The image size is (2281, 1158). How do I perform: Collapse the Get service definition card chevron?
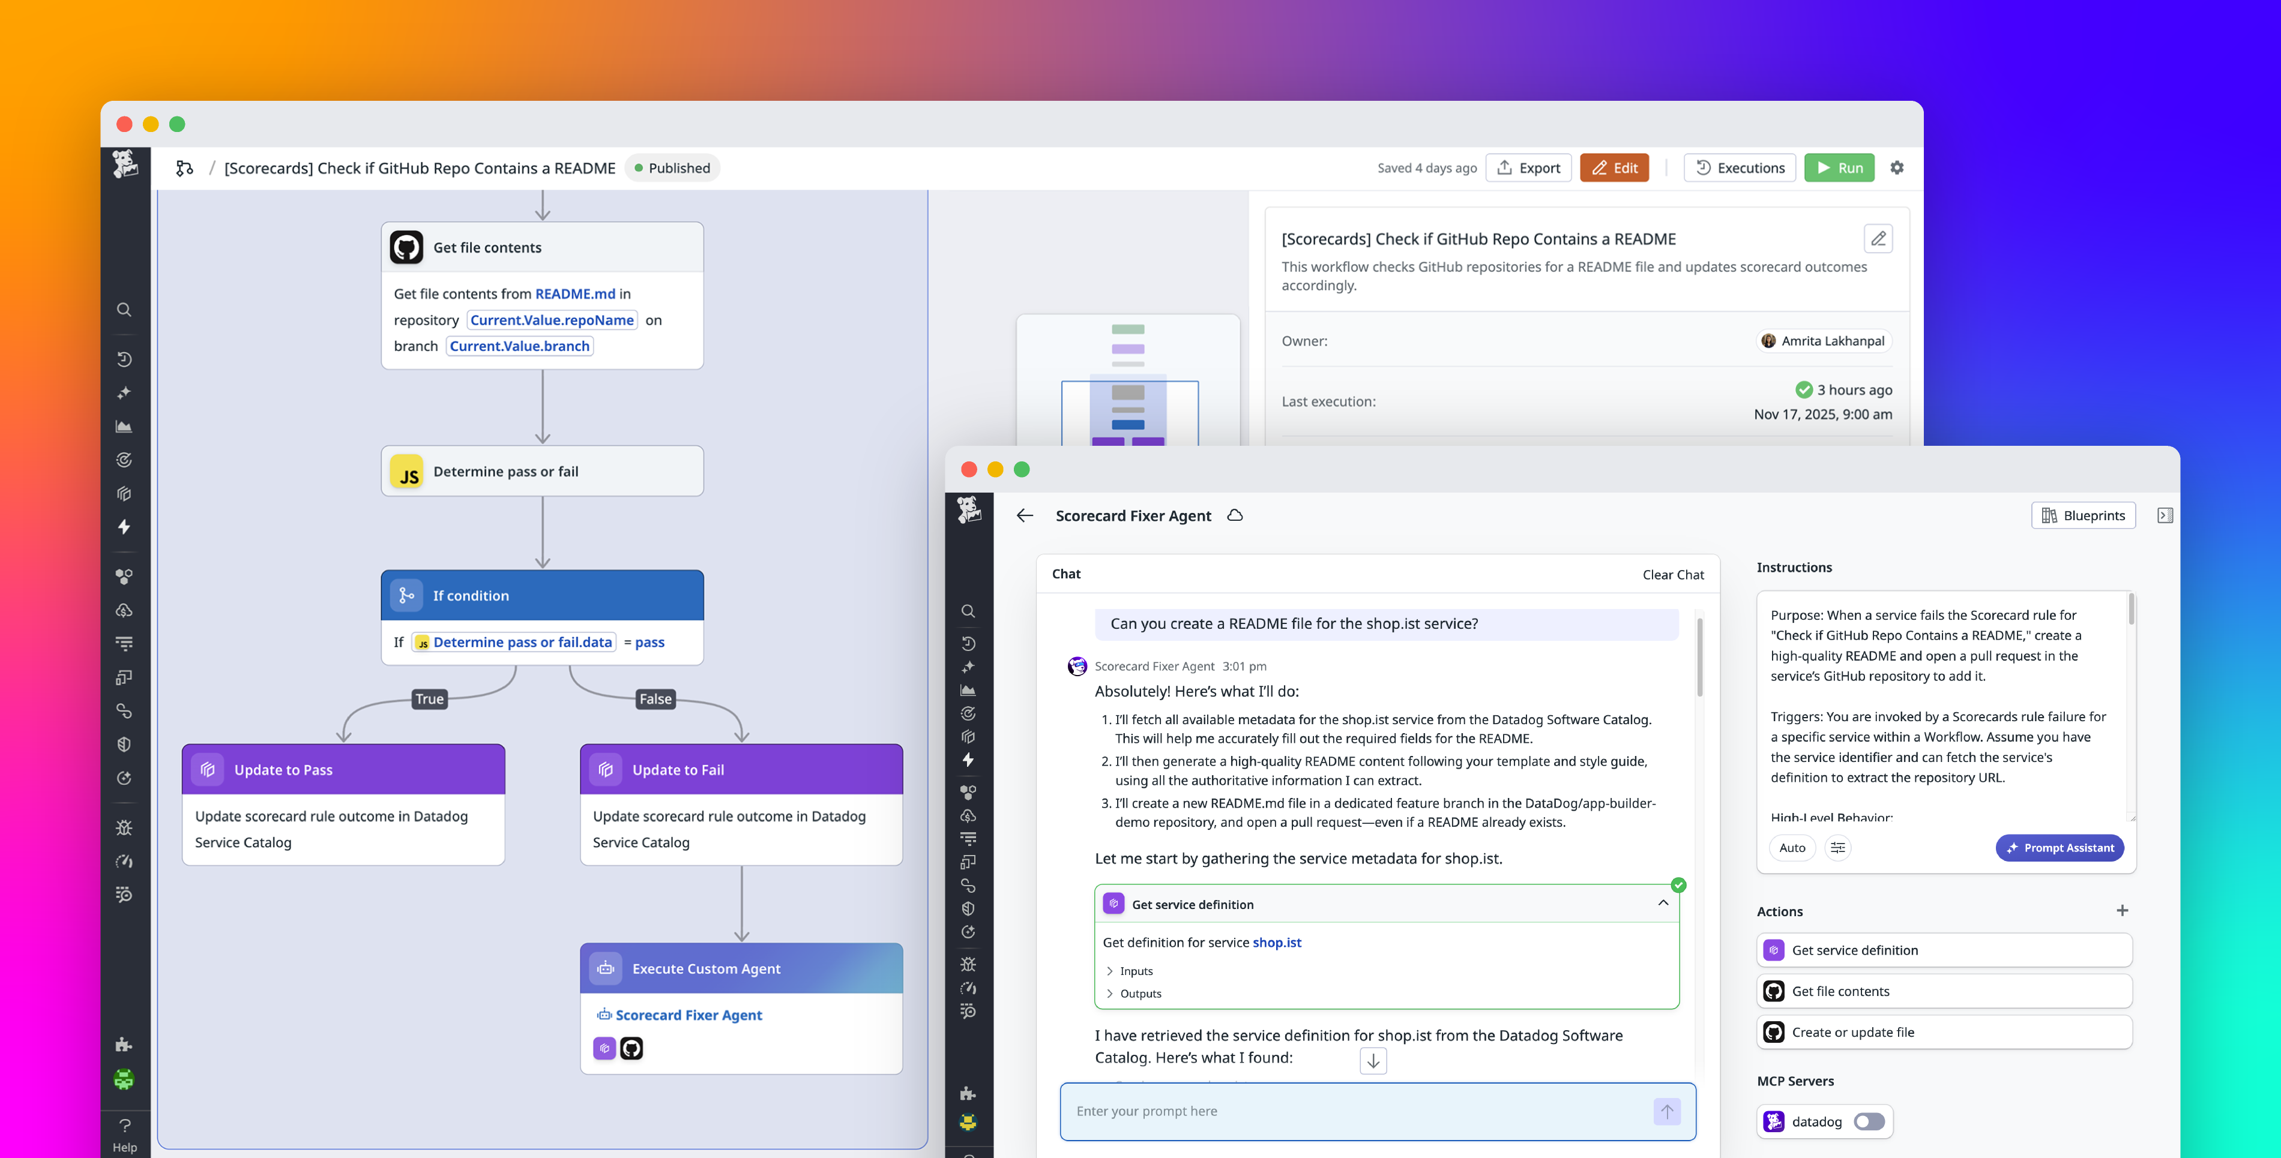tap(1663, 903)
